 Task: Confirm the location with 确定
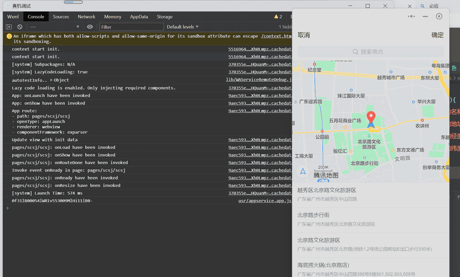[437, 35]
